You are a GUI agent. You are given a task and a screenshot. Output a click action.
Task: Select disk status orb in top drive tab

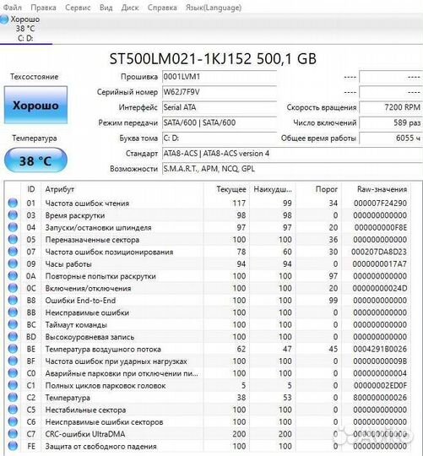[x=4, y=19]
